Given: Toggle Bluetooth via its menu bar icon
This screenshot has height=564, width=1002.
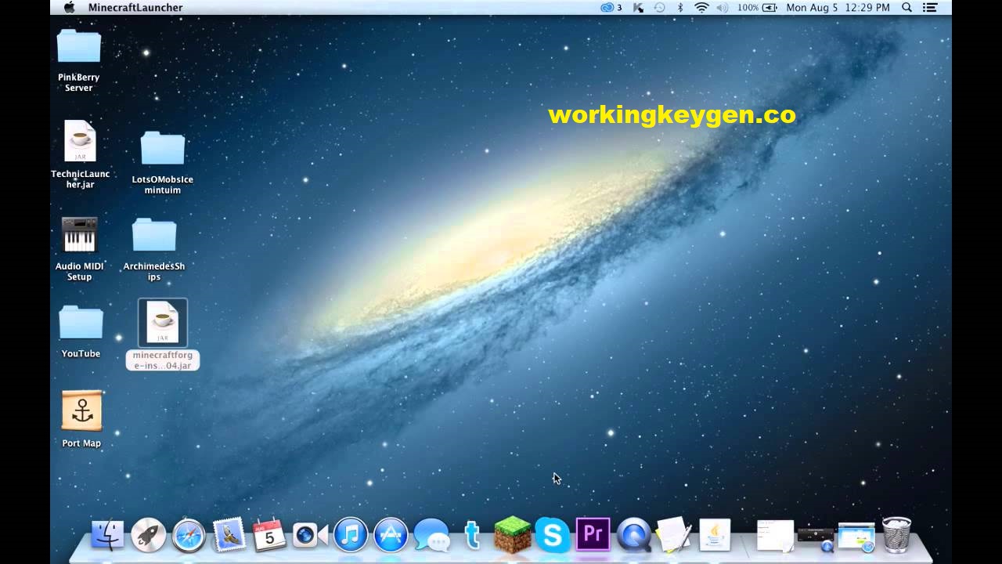Looking at the screenshot, I should coord(679,7).
